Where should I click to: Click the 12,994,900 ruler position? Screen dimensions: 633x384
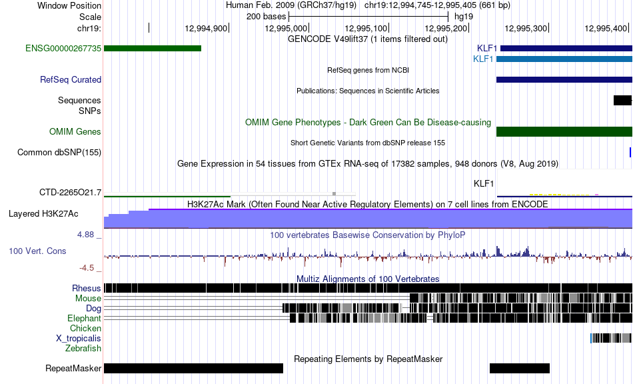pyautogui.click(x=207, y=28)
